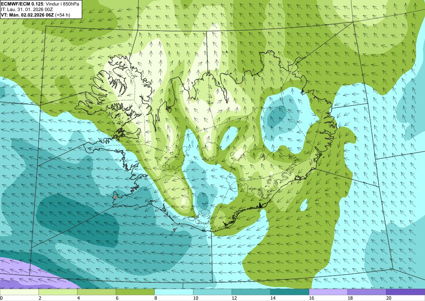Click the legend label '2'
The height and width of the screenshot is (301, 425).
[40, 298]
